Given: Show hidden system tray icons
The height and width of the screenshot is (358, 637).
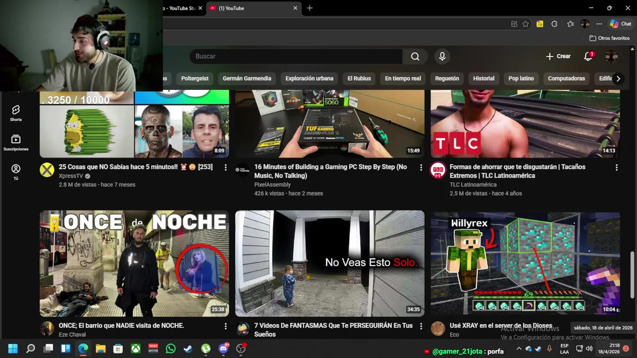Looking at the screenshot, I should tap(519, 349).
